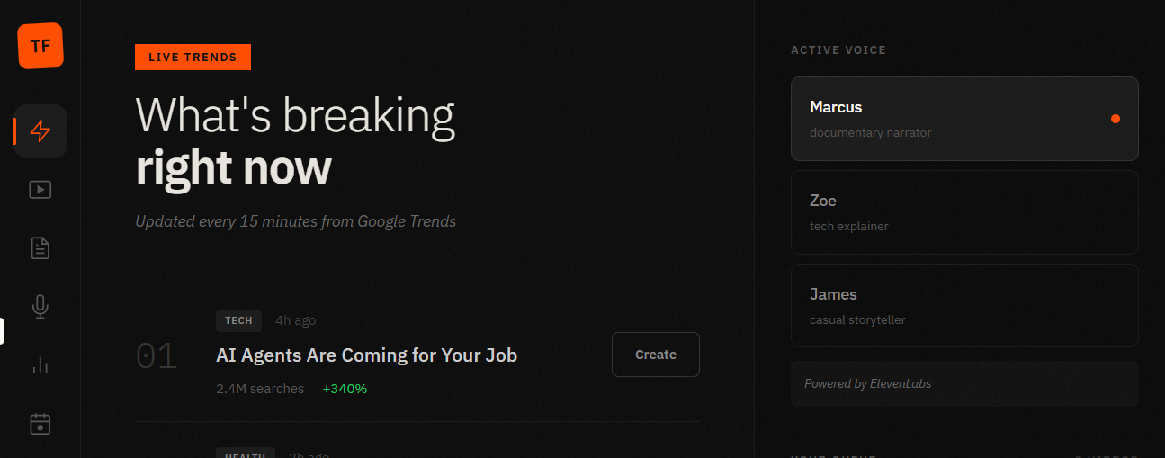Click the Powered by ElevenLabs banner

(x=963, y=384)
